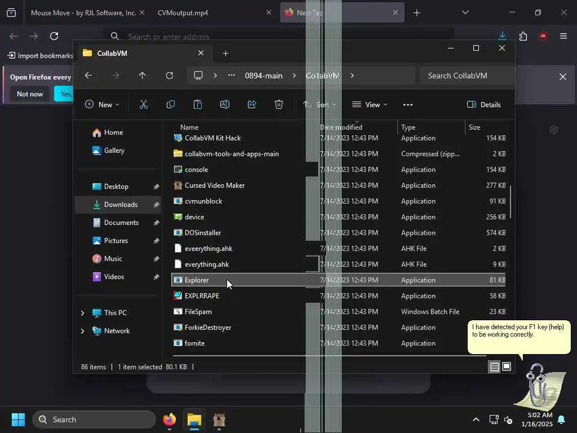
Task: Expand the hidden breadcrumb ellipsis in address bar
Action: pyautogui.click(x=232, y=76)
